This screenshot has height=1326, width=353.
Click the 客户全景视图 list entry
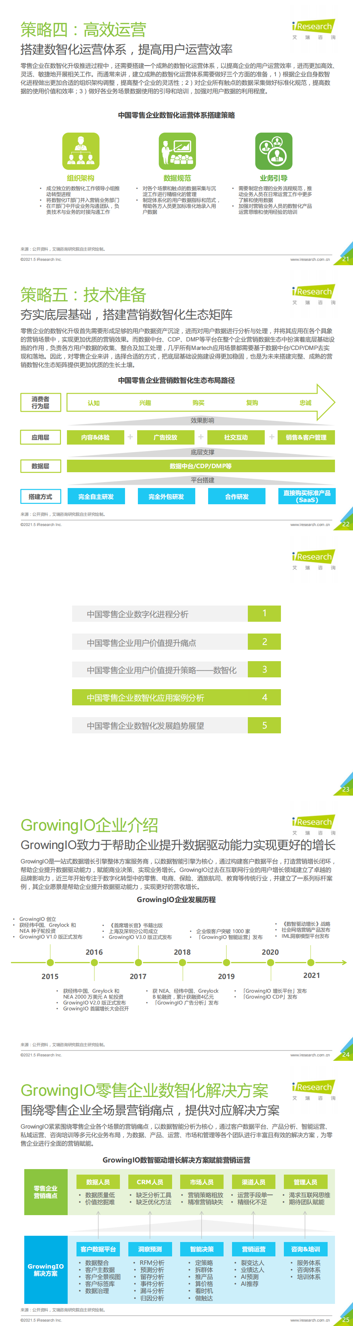(x=103, y=1277)
